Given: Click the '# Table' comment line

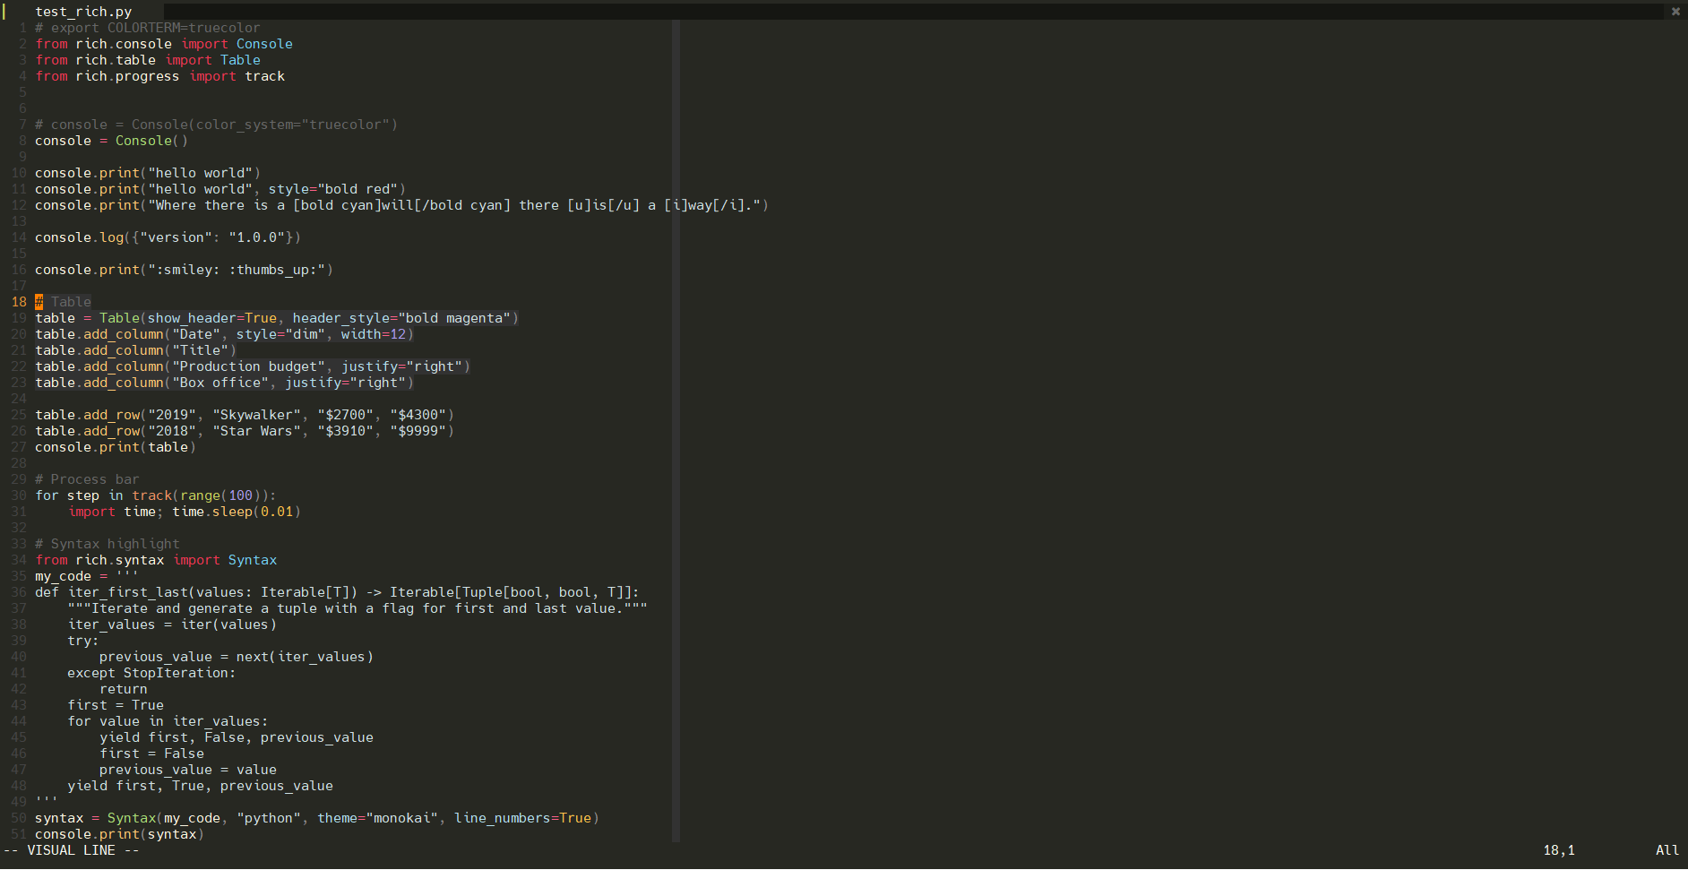Looking at the screenshot, I should pyautogui.click(x=63, y=302).
